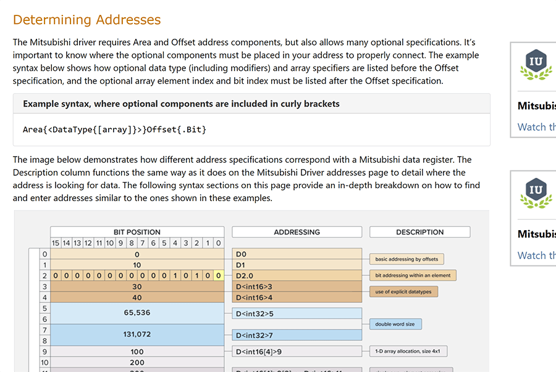Click the Mitsubishi title in lower sidebar card
This screenshot has width=556, height=372.
coord(536,234)
